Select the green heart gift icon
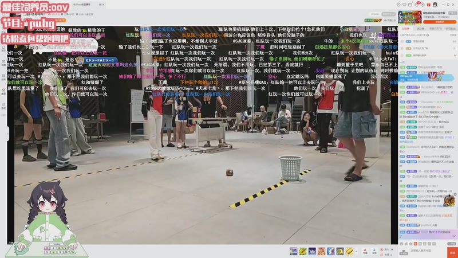 [x=303, y=251]
